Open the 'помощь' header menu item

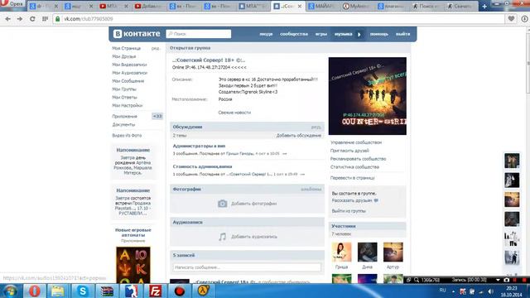[x=379, y=34]
